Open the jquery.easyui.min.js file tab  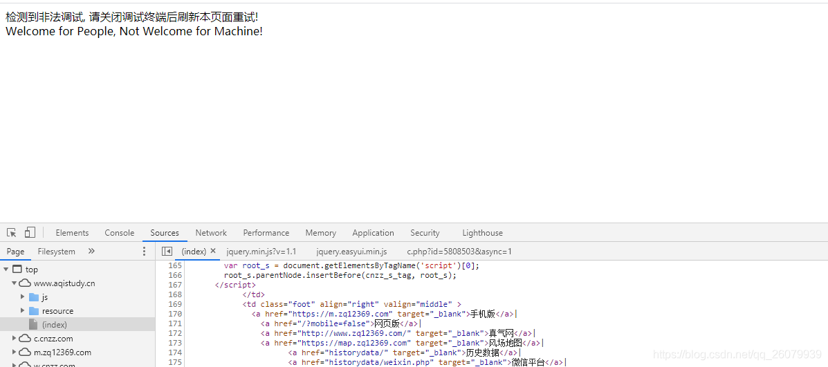tap(351, 252)
